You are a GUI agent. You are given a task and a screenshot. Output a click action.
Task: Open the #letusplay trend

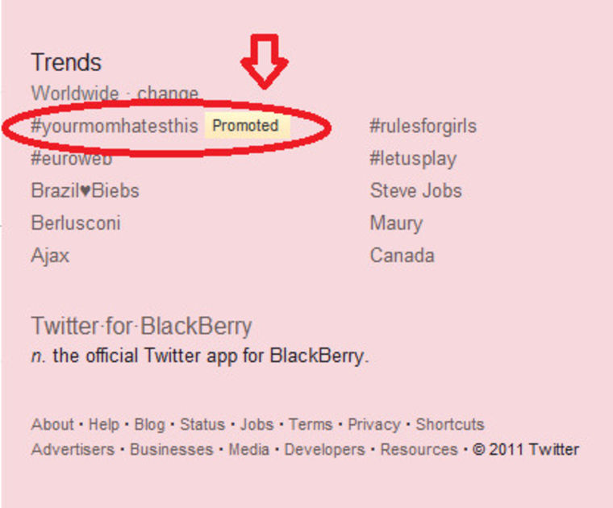[412, 159]
